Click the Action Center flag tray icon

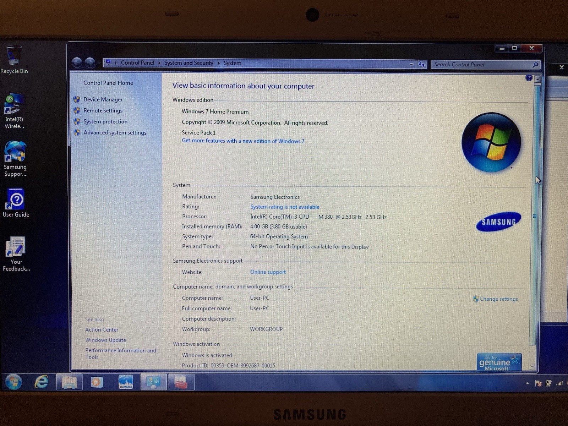click(538, 383)
